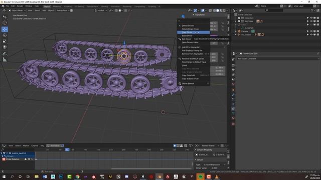Select the Cursor tool in viewport toolbar
Image resolution: width=321 pixels, height=180 pixels.
point(5,23)
